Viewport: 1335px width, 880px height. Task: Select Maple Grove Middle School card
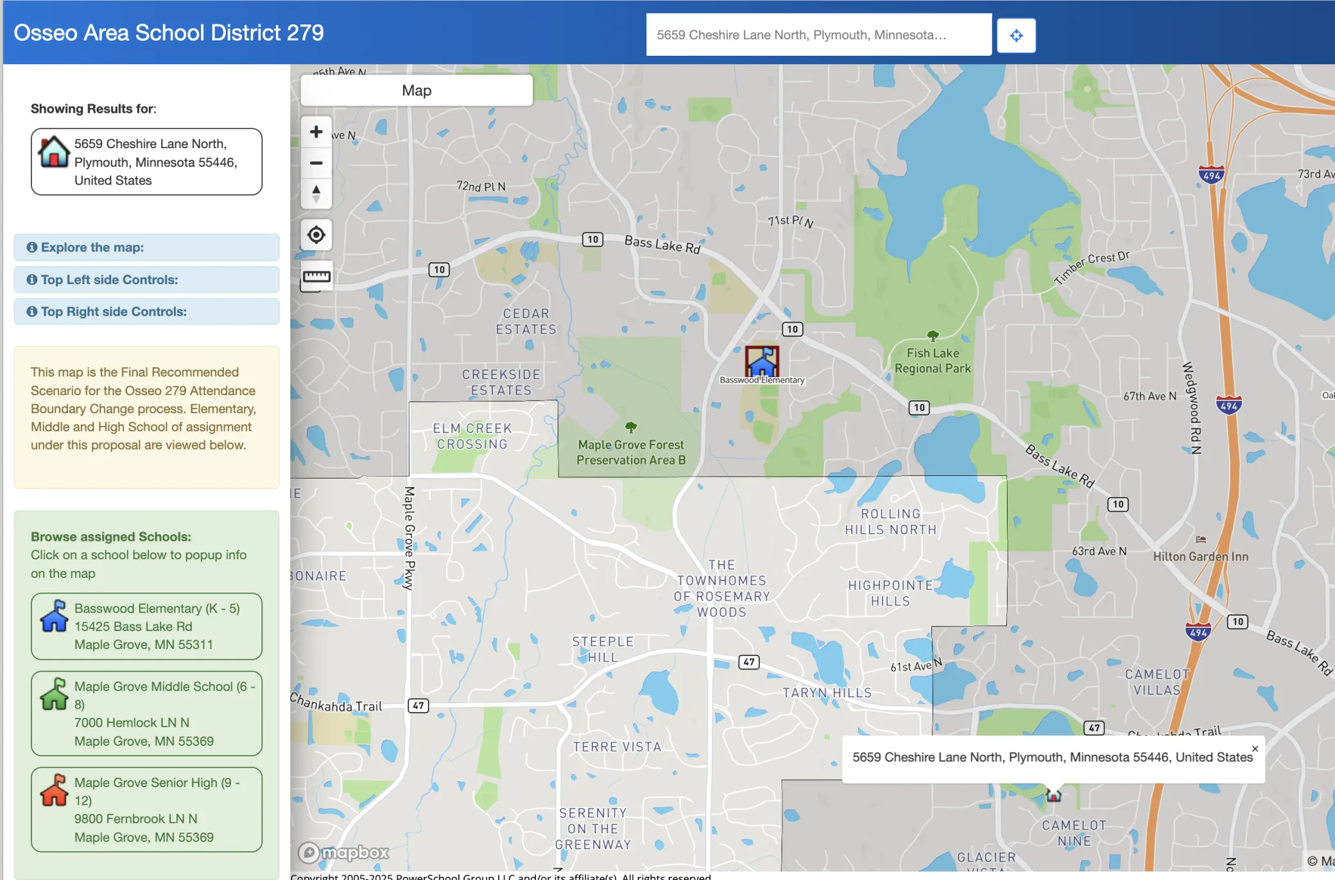(146, 713)
